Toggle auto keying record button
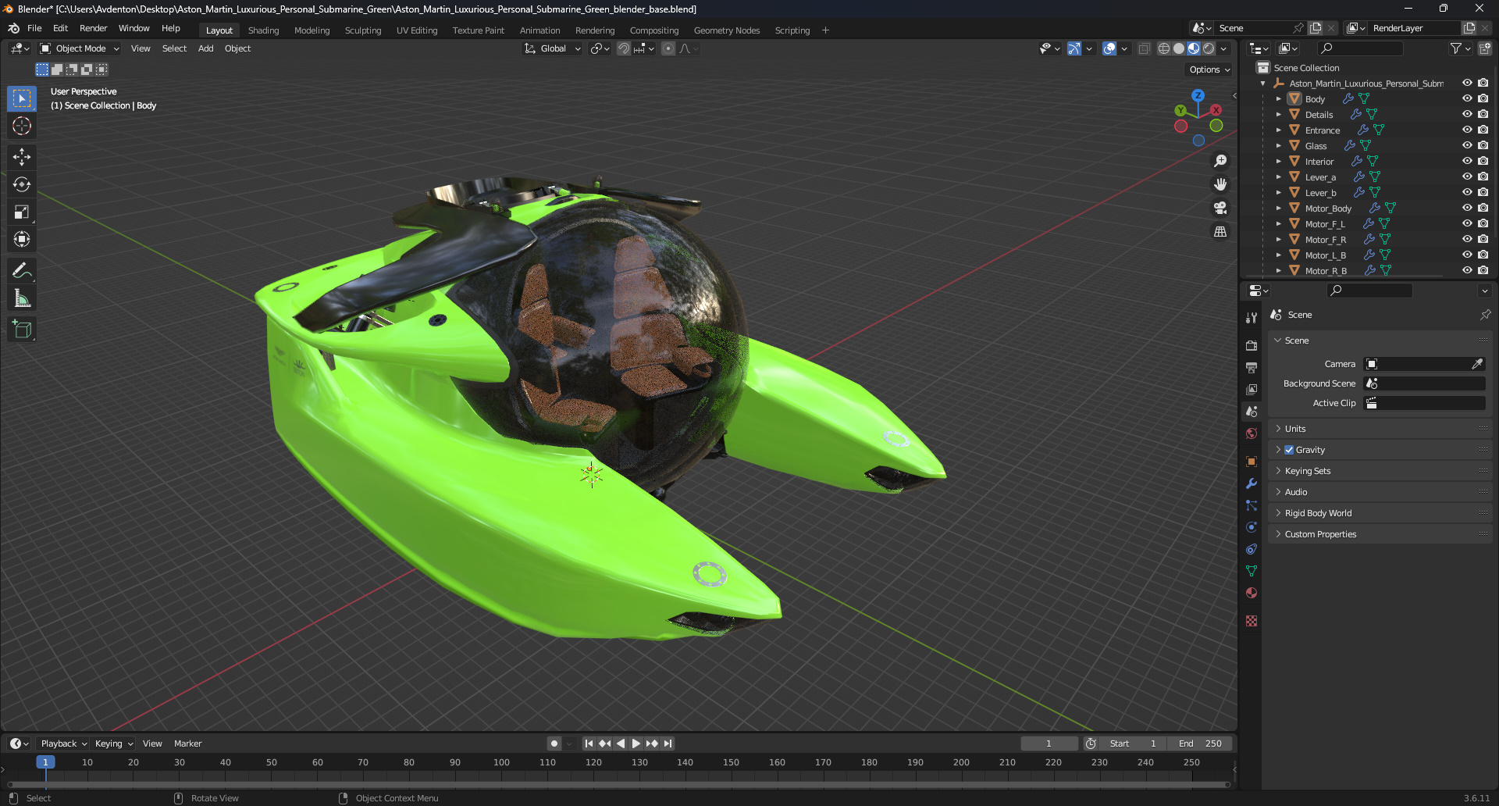1499x806 pixels. tap(554, 744)
